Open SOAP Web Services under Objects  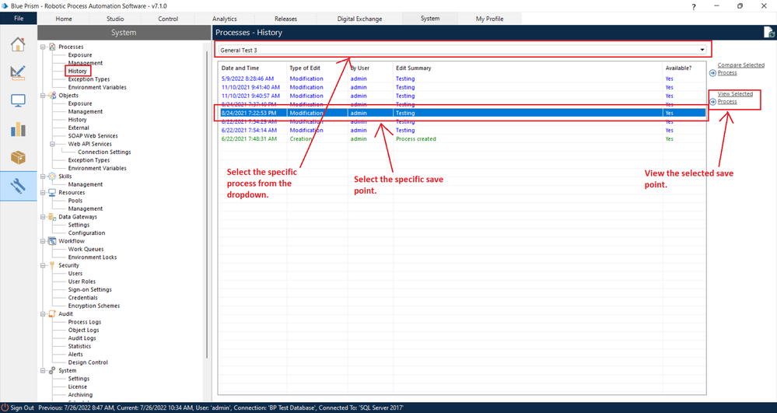pyautogui.click(x=93, y=136)
